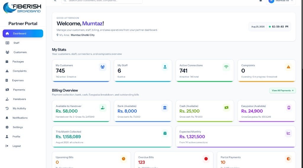Click the Rs. 58,000 handover amount
This screenshot has width=303, height=168.
(x=67, y=111)
